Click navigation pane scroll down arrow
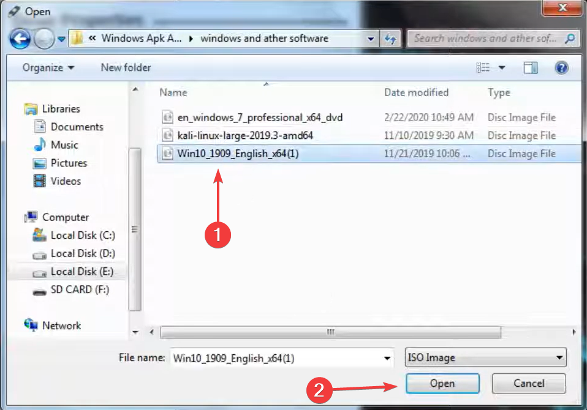 click(x=135, y=332)
